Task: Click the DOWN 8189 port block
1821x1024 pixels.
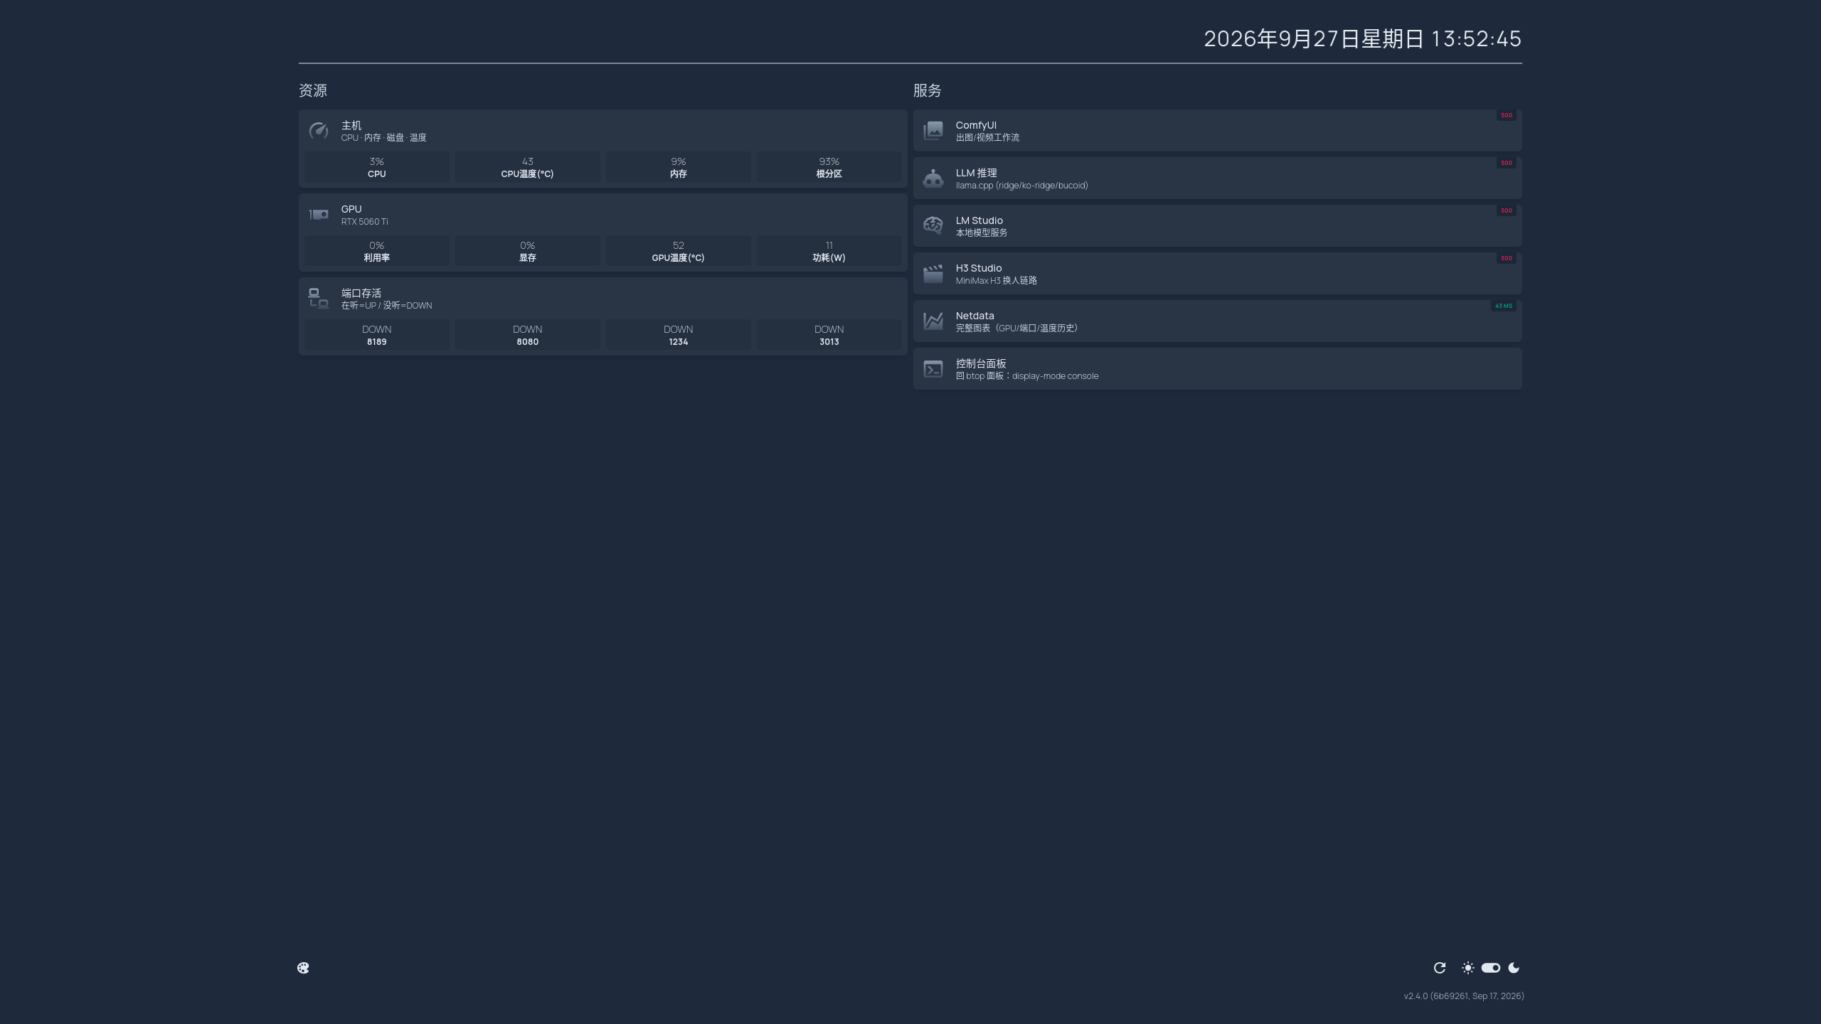Action: click(377, 335)
